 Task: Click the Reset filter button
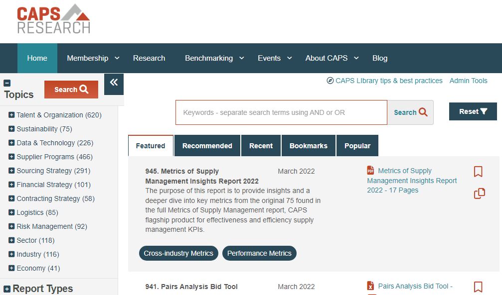pyautogui.click(x=472, y=111)
